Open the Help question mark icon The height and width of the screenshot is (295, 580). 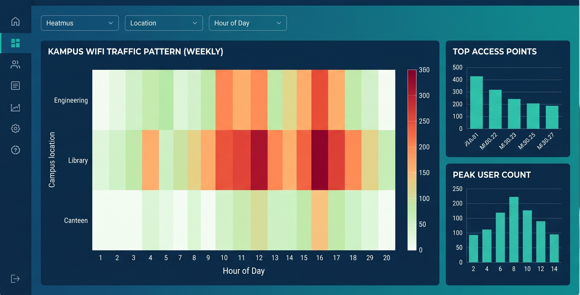[x=16, y=150]
